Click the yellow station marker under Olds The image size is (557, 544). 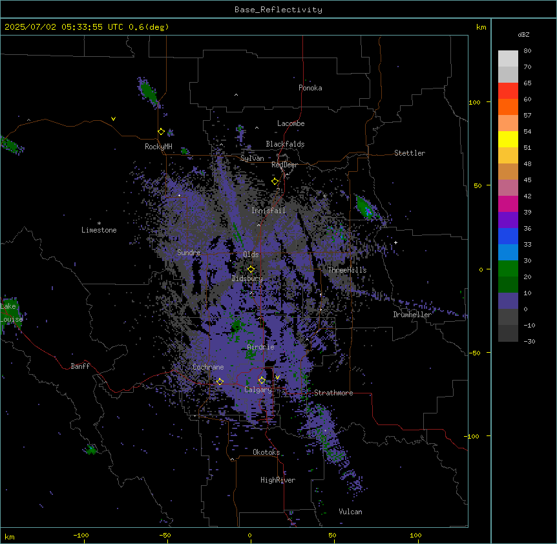[x=251, y=269]
